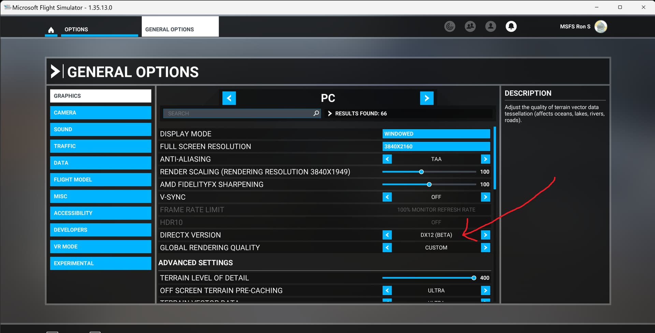
Task: Open the DATA settings category
Action: pyautogui.click(x=101, y=163)
